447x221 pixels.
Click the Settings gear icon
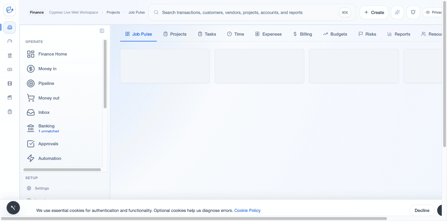tap(29, 188)
